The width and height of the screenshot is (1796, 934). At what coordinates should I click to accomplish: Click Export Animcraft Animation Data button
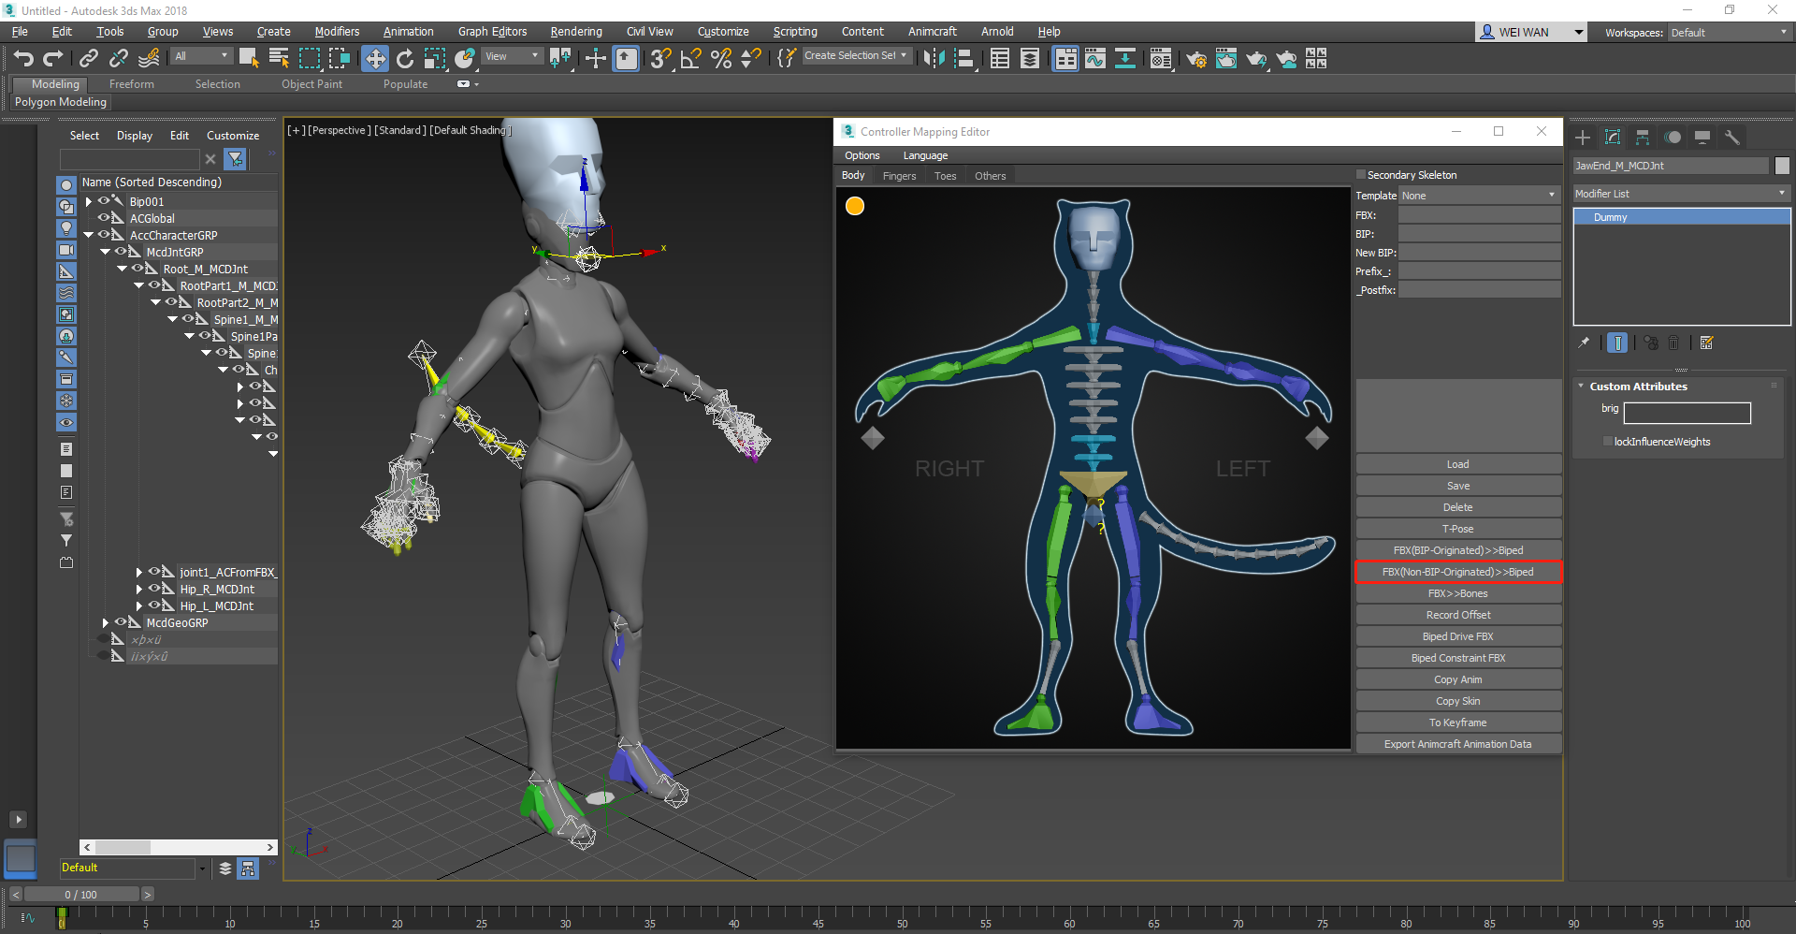(1458, 744)
